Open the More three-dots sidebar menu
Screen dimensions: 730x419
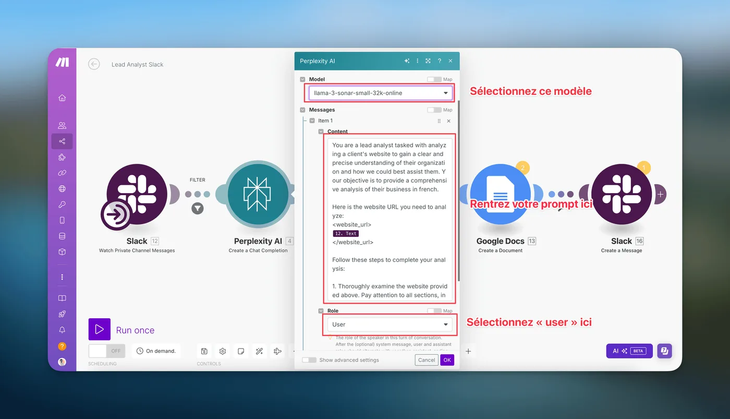click(x=62, y=277)
